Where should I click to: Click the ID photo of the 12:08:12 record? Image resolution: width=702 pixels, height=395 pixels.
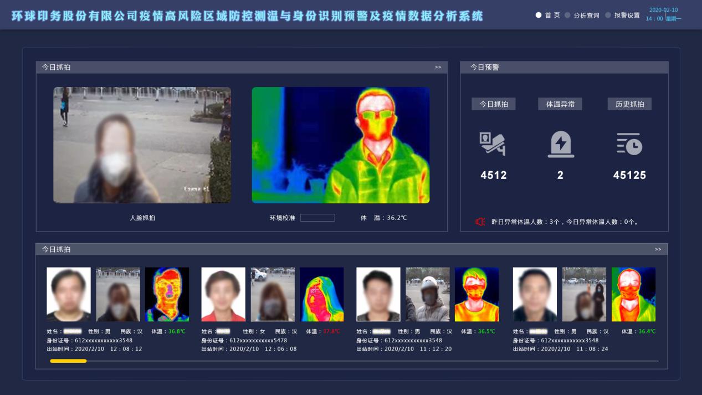pos(69,294)
